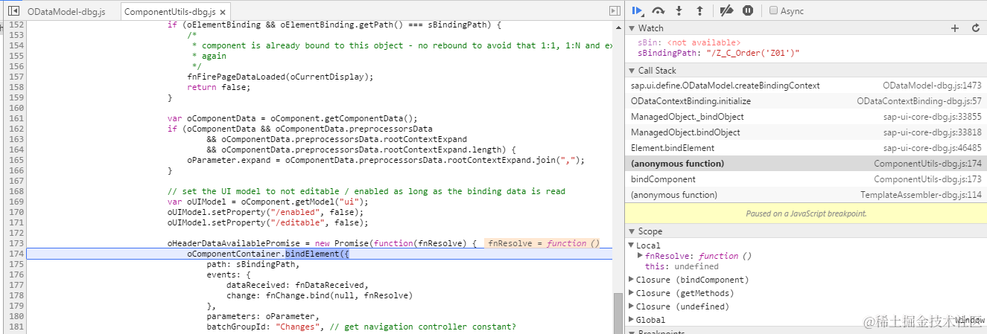987x334 pixels.
Task: Switch to the ODataModel-dbg.js tab
Action: (66, 12)
